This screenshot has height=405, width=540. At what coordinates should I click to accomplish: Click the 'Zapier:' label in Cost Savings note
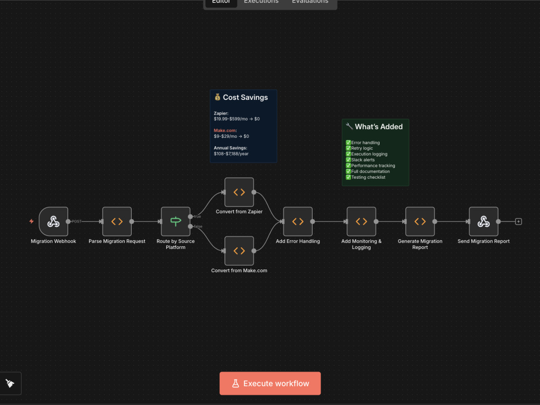pyautogui.click(x=221, y=113)
